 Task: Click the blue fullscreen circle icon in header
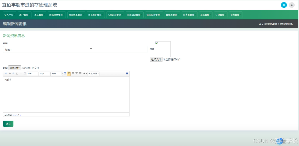[x=284, y=5]
